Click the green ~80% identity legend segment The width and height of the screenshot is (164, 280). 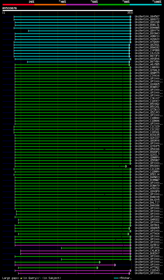click(x=114, y=4)
